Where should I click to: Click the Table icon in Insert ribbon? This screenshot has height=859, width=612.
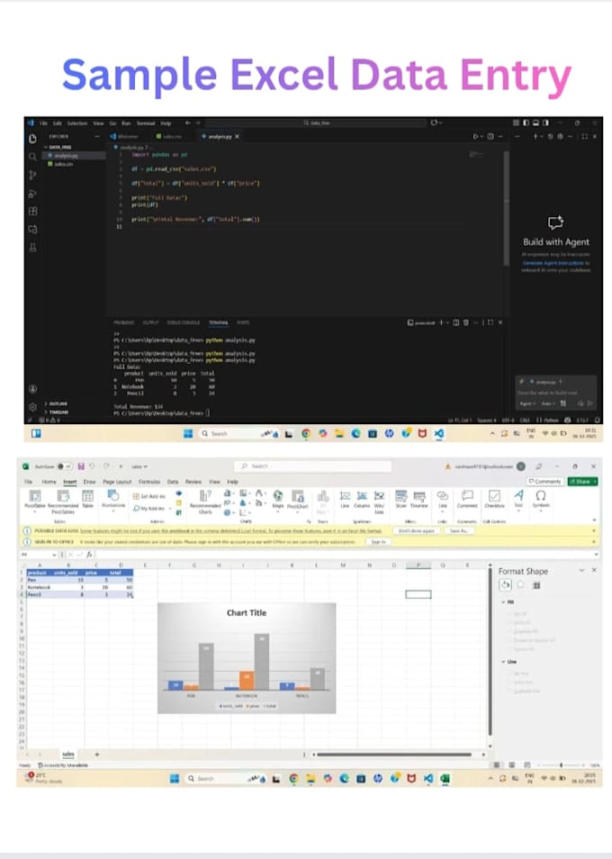coord(87,500)
